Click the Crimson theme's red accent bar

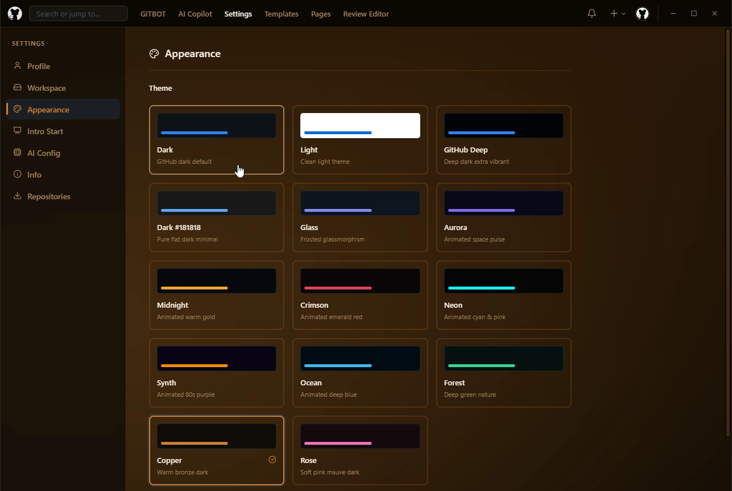[337, 288]
